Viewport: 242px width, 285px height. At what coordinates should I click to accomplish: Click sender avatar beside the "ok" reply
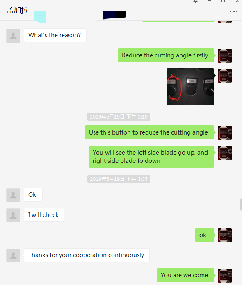pos(225,235)
